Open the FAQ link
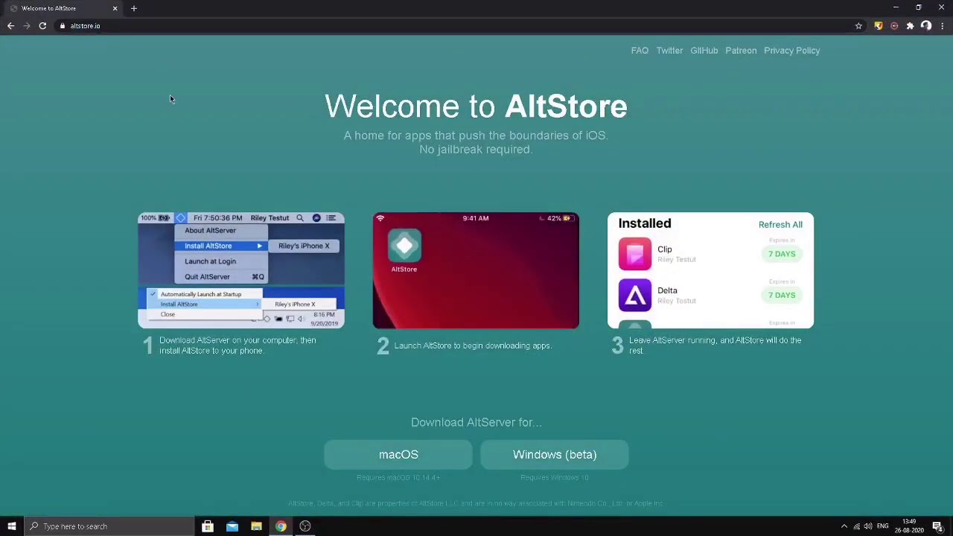Image resolution: width=953 pixels, height=536 pixels. pyautogui.click(x=640, y=51)
